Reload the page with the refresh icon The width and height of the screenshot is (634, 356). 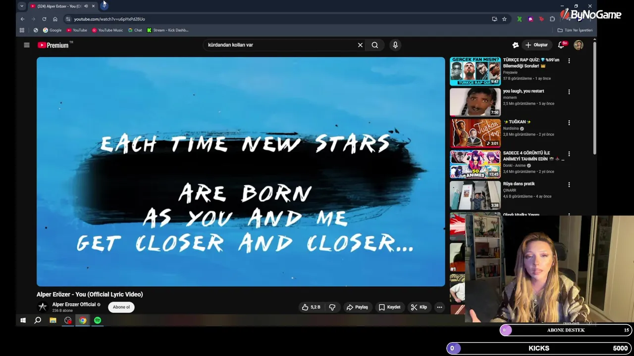(44, 19)
